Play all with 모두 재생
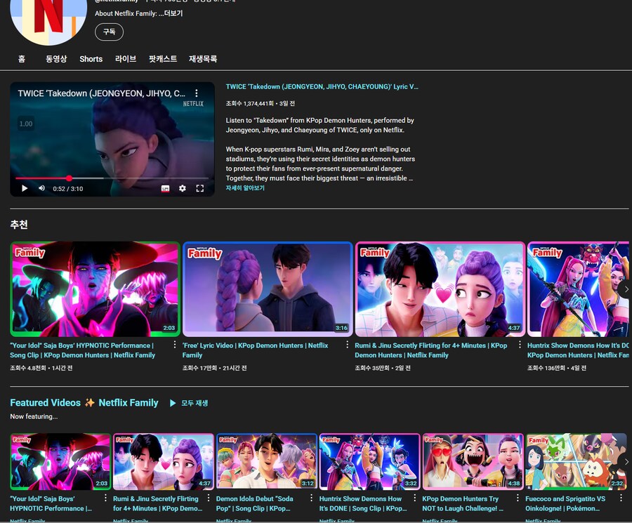 click(x=189, y=403)
